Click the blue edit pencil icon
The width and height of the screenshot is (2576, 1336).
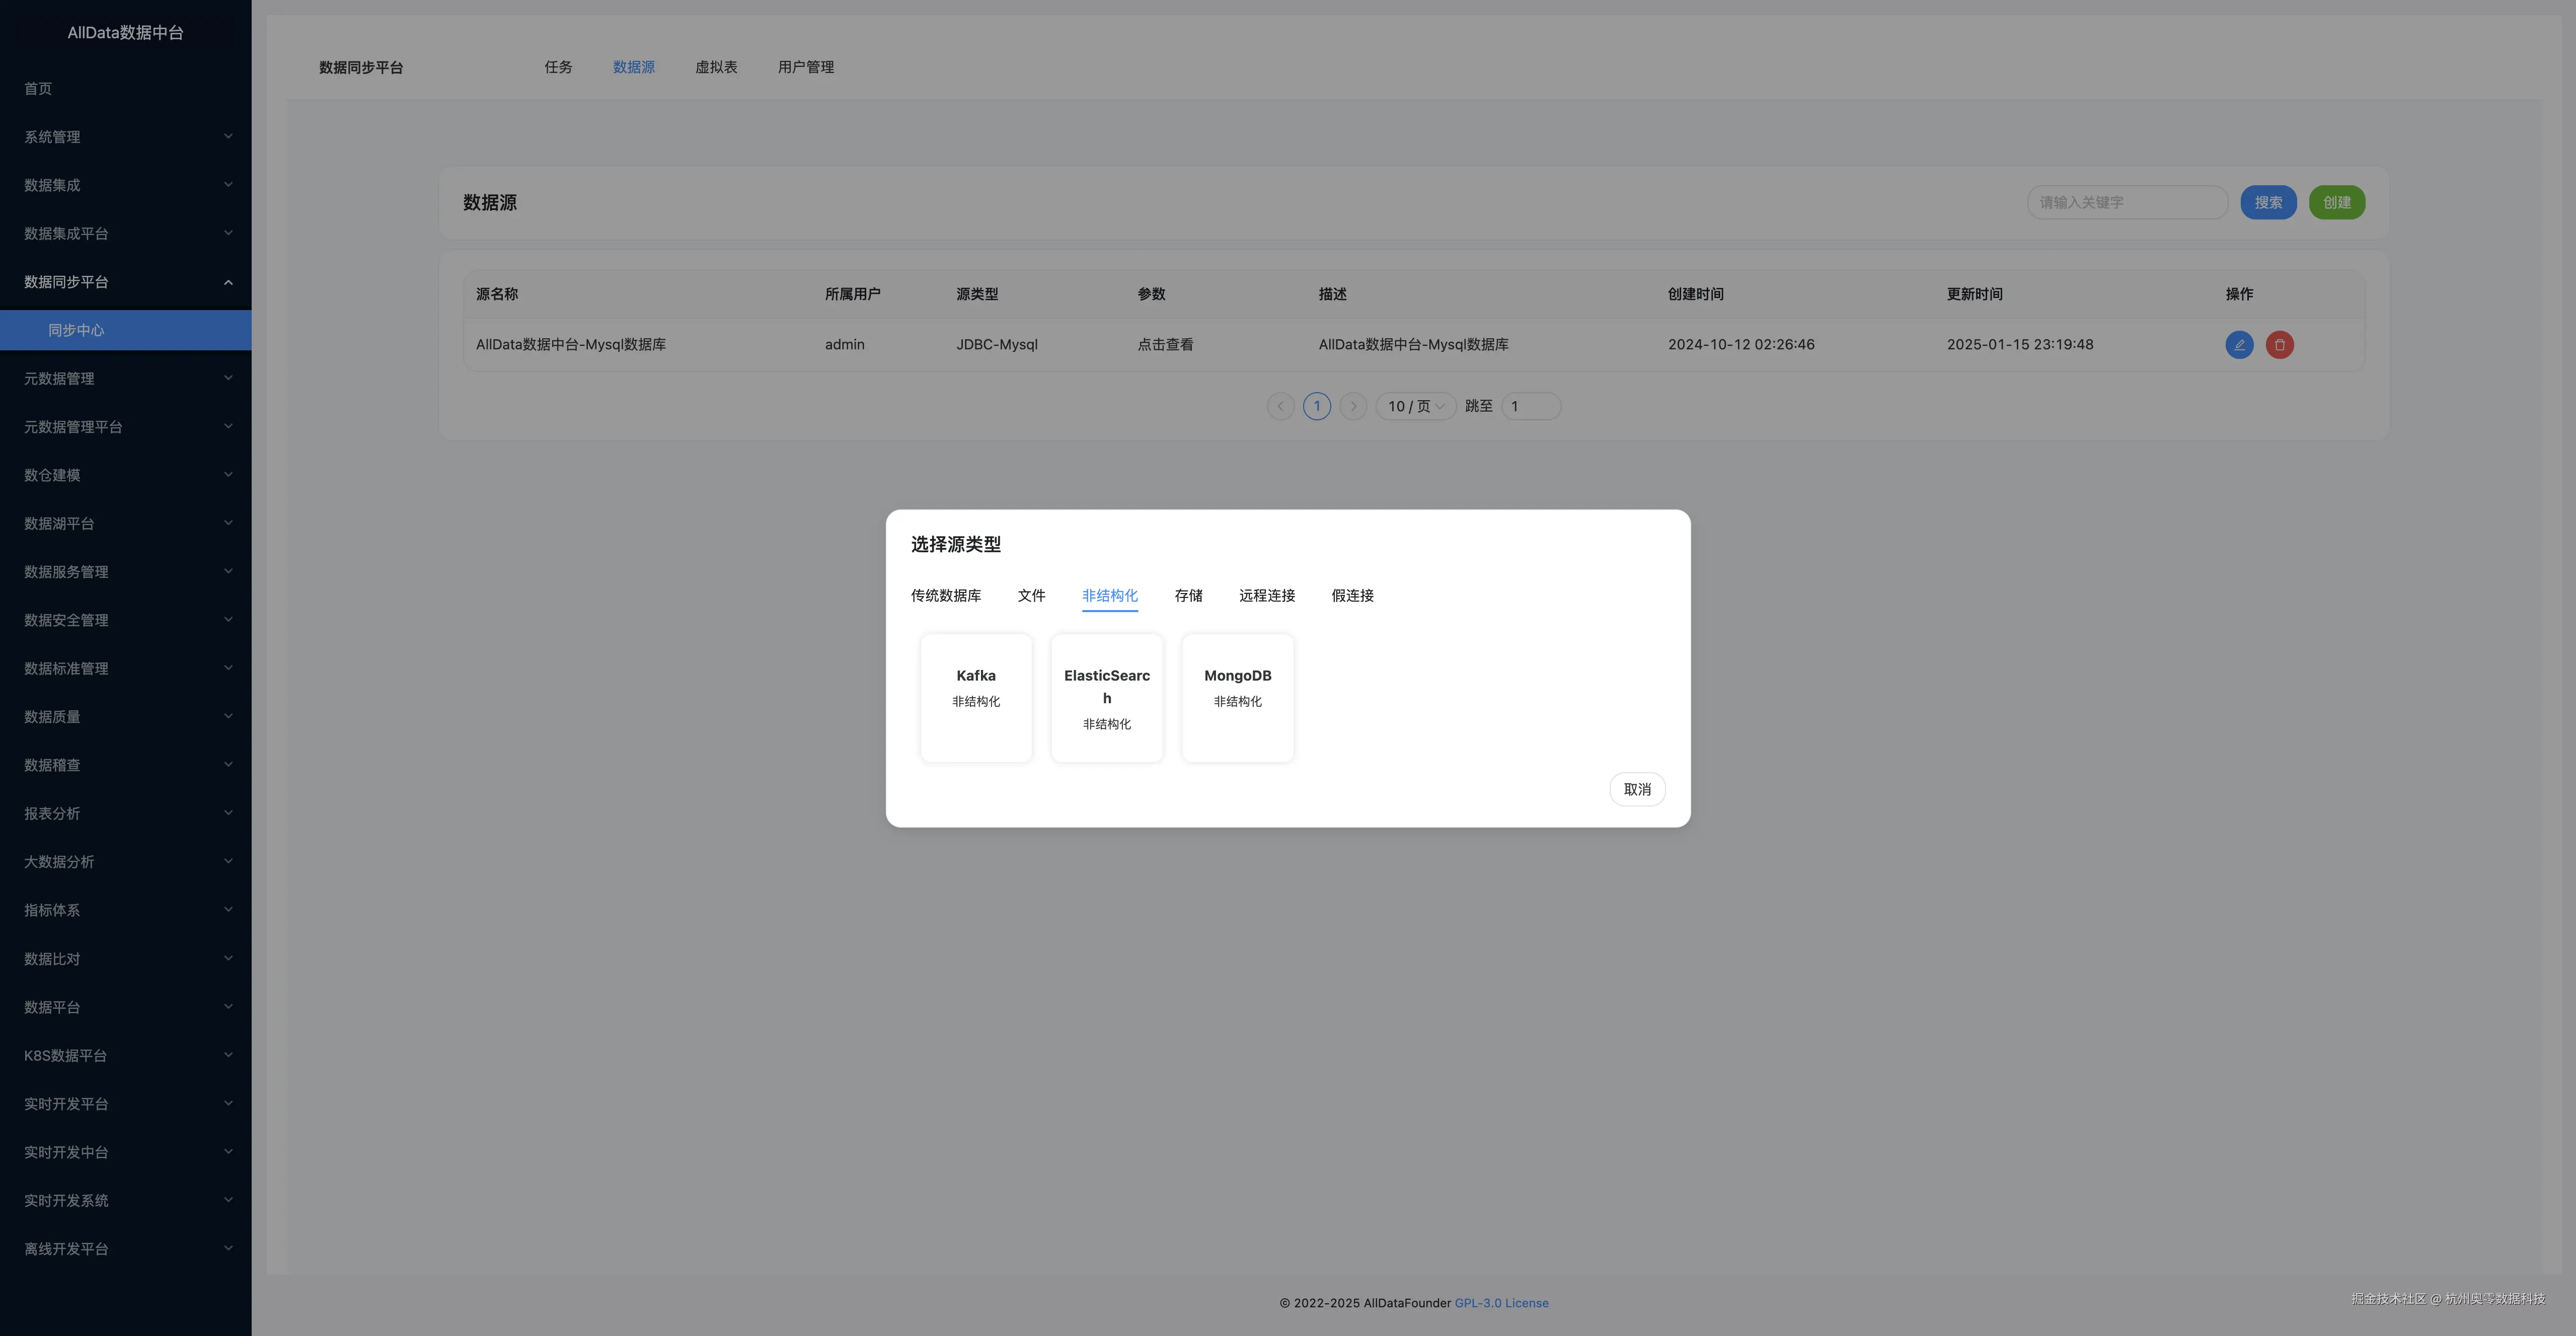2239,345
